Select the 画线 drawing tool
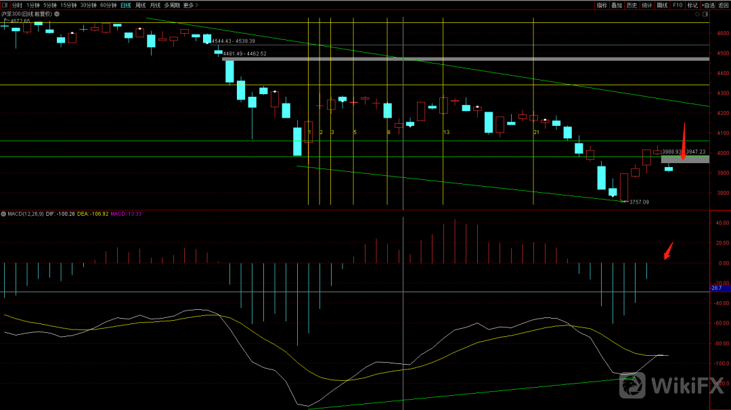The width and height of the screenshot is (731, 410). click(x=662, y=5)
